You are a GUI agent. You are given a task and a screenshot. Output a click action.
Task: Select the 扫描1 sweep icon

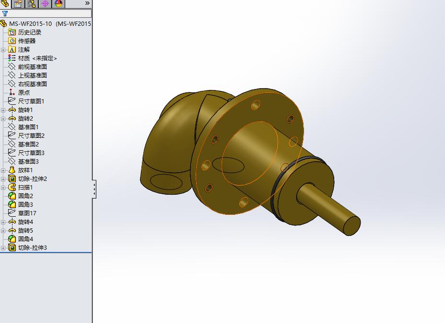12,188
